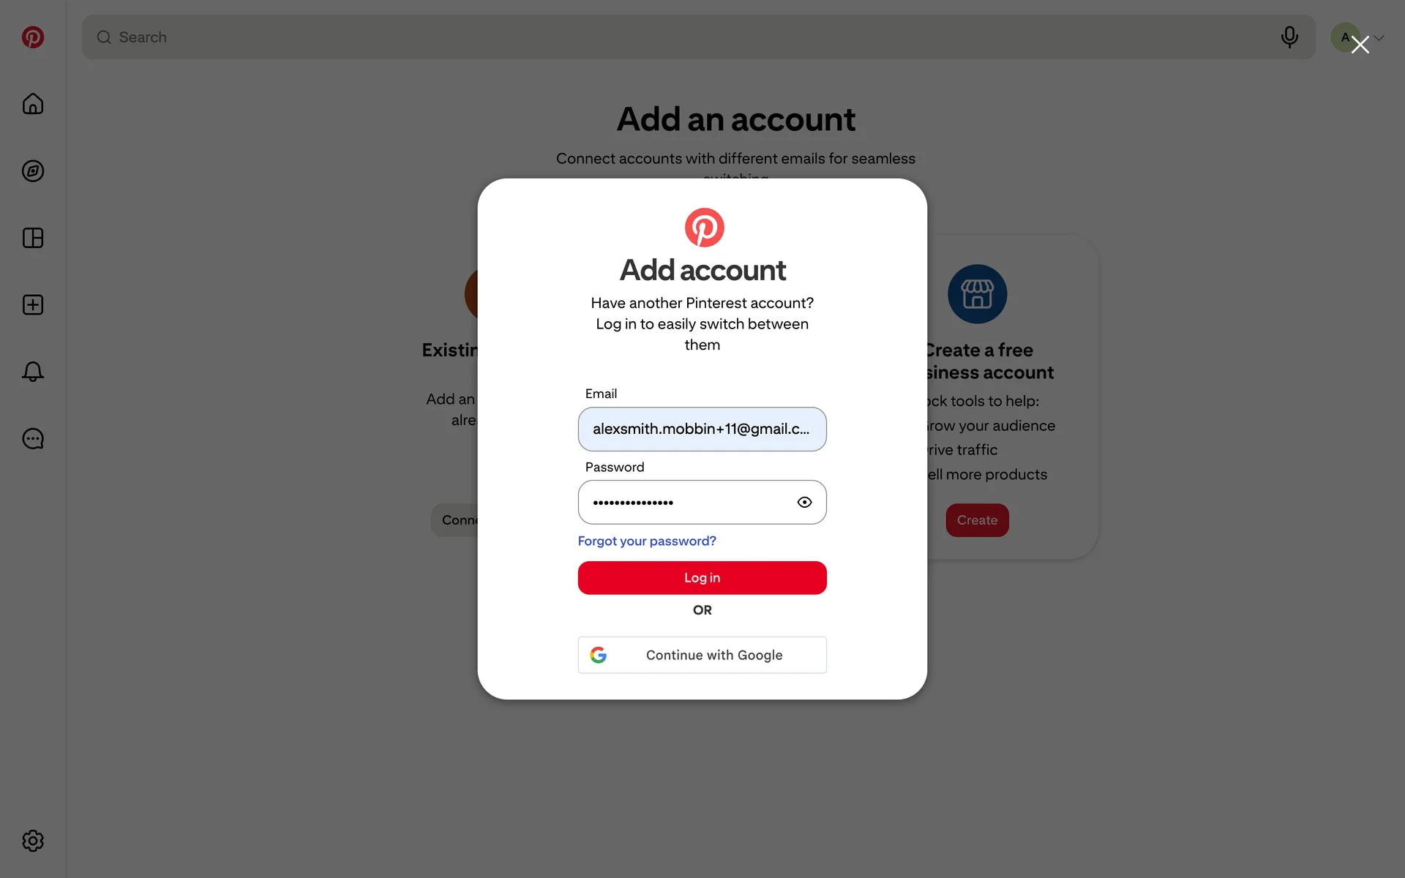Click the Create plus icon in sidebar
The width and height of the screenshot is (1405, 878).
(x=33, y=305)
